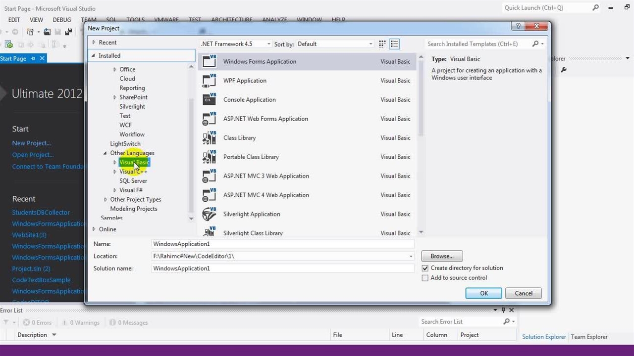Click OK to create the project
The width and height of the screenshot is (634, 356).
click(x=484, y=293)
